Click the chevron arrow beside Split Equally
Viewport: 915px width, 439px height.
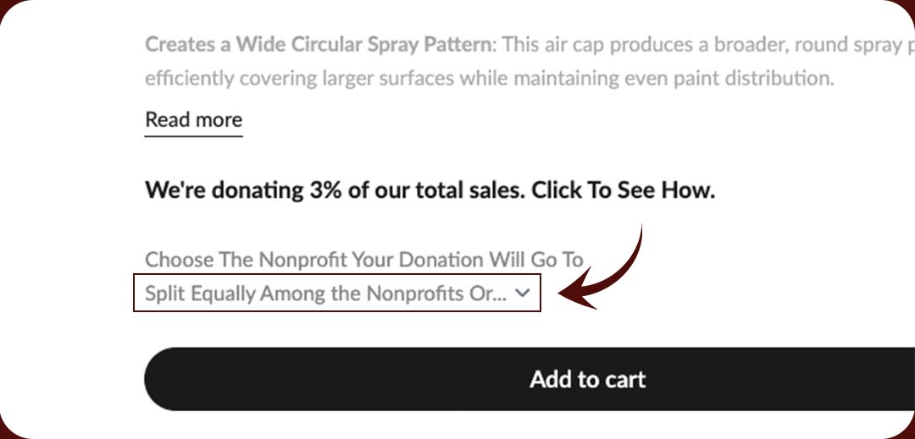pyautogui.click(x=523, y=294)
